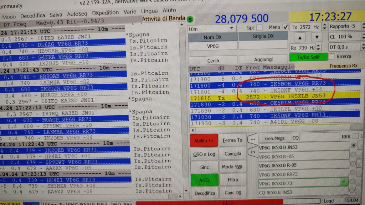The width and height of the screenshot is (365, 205).
Task: Click the Nom DX field containing VP6G
Action: point(213,46)
